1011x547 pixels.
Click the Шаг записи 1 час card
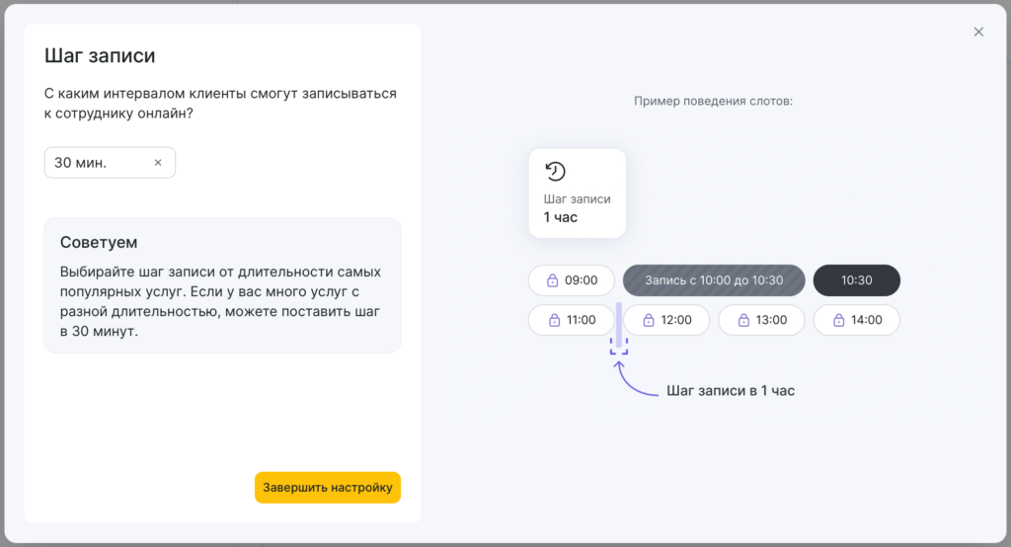[578, 194]
